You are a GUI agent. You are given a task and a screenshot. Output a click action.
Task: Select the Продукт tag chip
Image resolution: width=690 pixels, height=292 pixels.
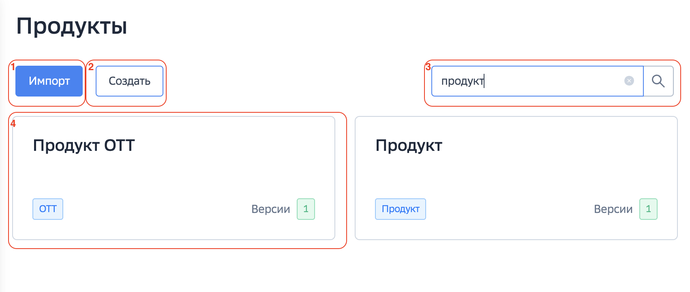tap(400, 209)
